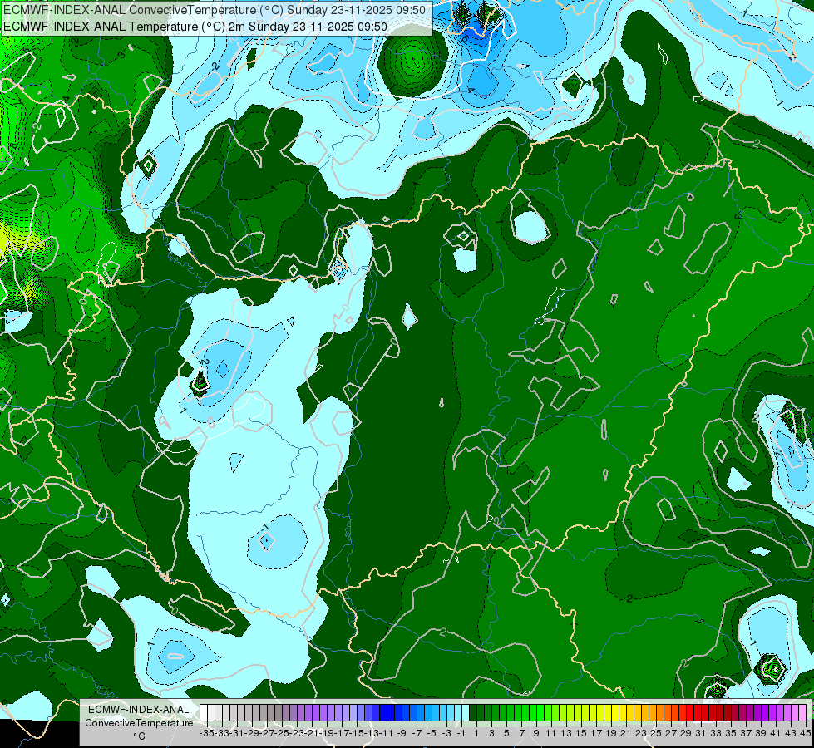Select the legend value 45
814x748 pixels.
click(x=805, y=733)
